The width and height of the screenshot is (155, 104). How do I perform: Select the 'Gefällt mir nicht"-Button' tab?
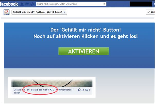coord(29,12)
